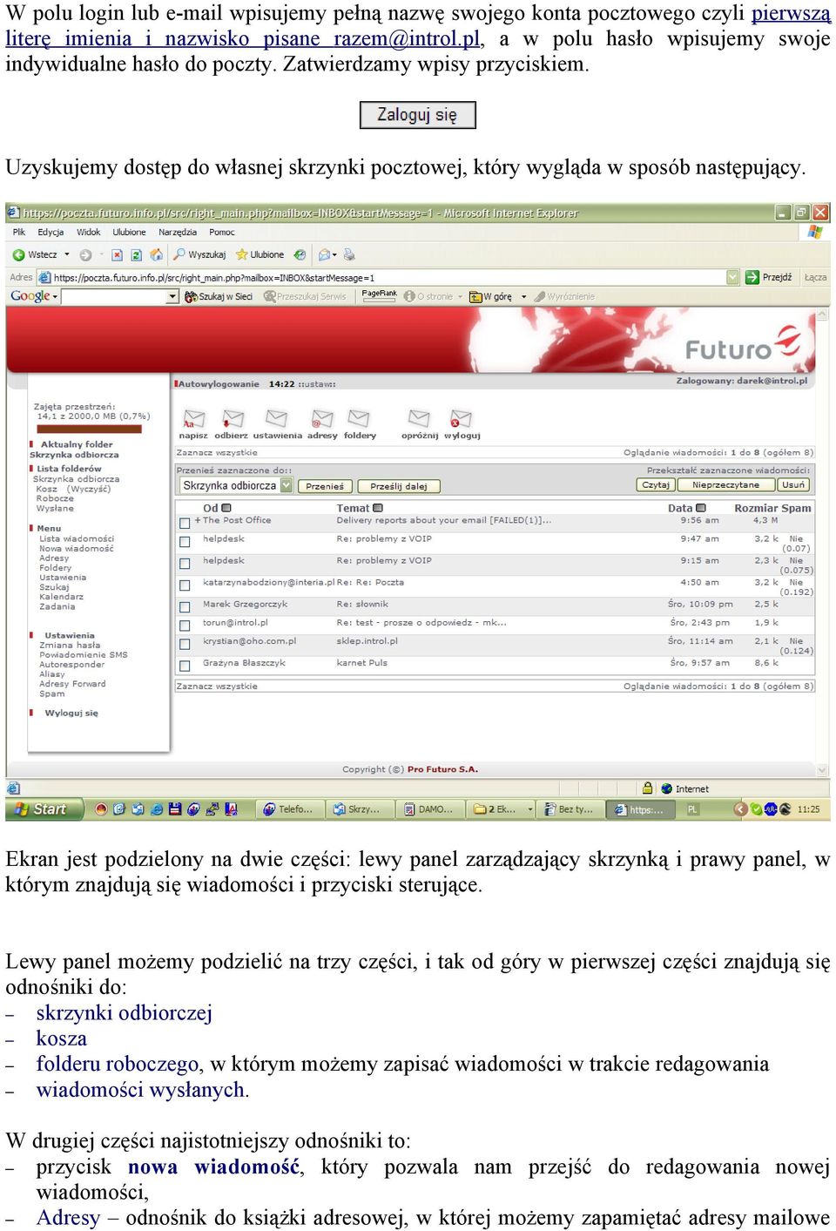Click the Usuń delete button
836x1231 pixels.
(x=793, y=484)
